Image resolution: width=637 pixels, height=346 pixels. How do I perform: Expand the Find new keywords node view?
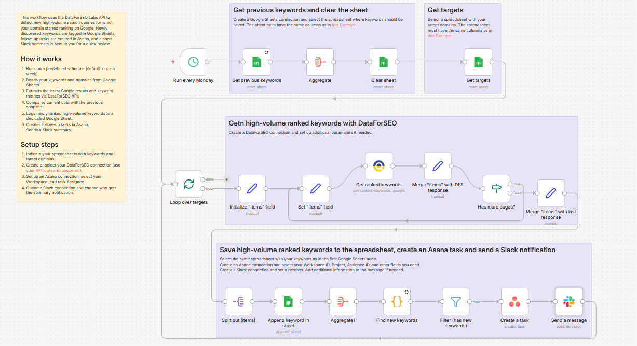pyautogui.click(x=406, y=292)
